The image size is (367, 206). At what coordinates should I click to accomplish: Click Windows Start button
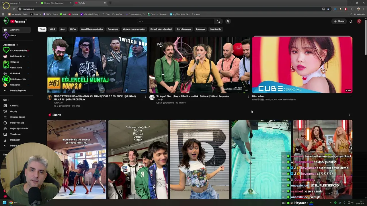click(x=5, y=203)
